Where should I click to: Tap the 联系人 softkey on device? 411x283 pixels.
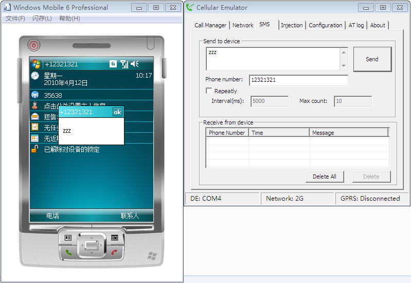pyautogui.click(x=130, y=216)
